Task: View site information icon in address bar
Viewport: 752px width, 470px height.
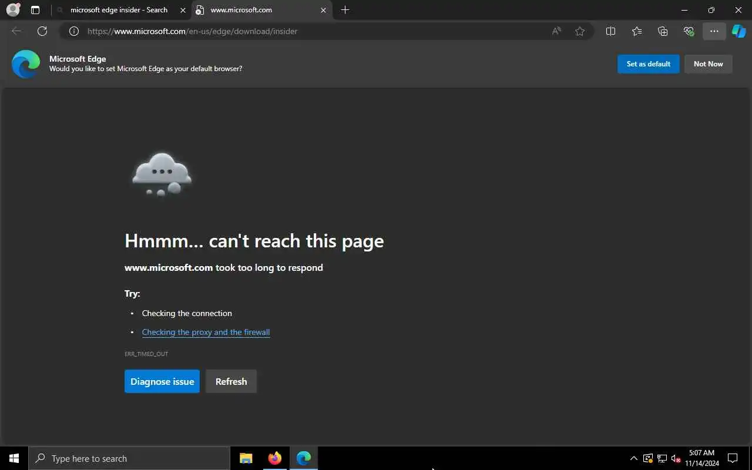Action: [x=73, y=31]
